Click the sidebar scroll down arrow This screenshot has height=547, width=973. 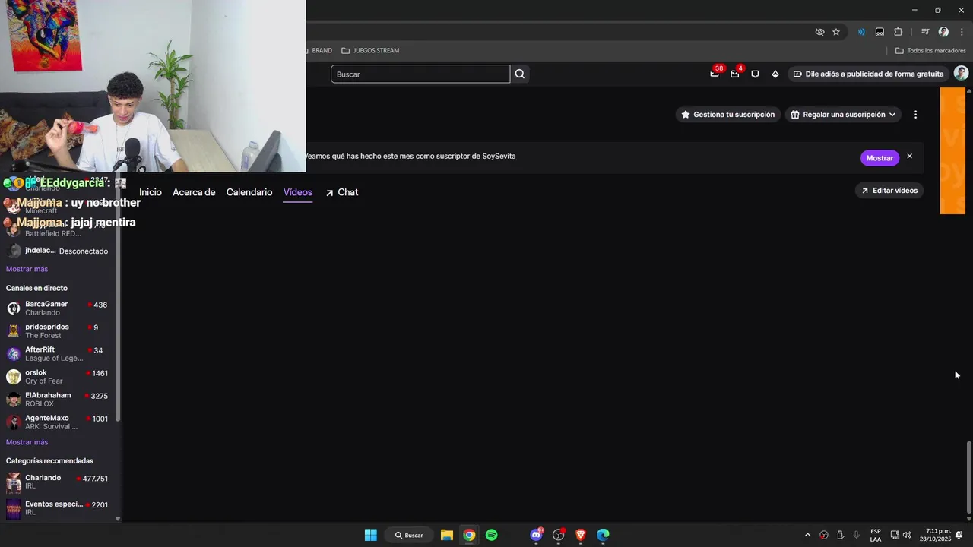(118, 519)
